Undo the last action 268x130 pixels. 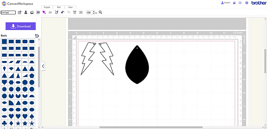coord(63,12)
